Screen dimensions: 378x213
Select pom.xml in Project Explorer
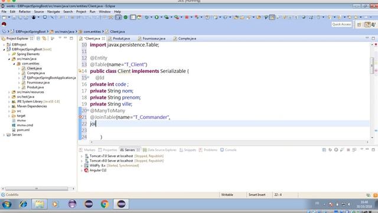[23, 130]
